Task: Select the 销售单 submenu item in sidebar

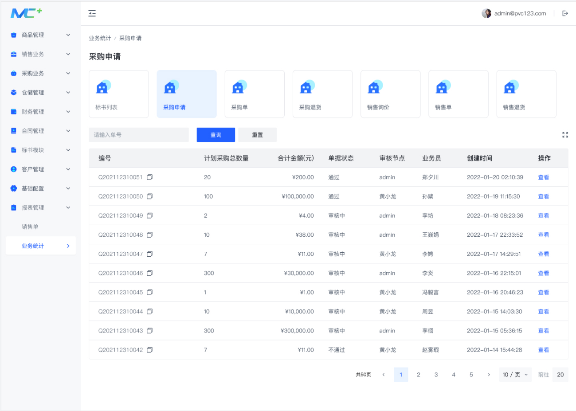Action: tap(30, 227)
